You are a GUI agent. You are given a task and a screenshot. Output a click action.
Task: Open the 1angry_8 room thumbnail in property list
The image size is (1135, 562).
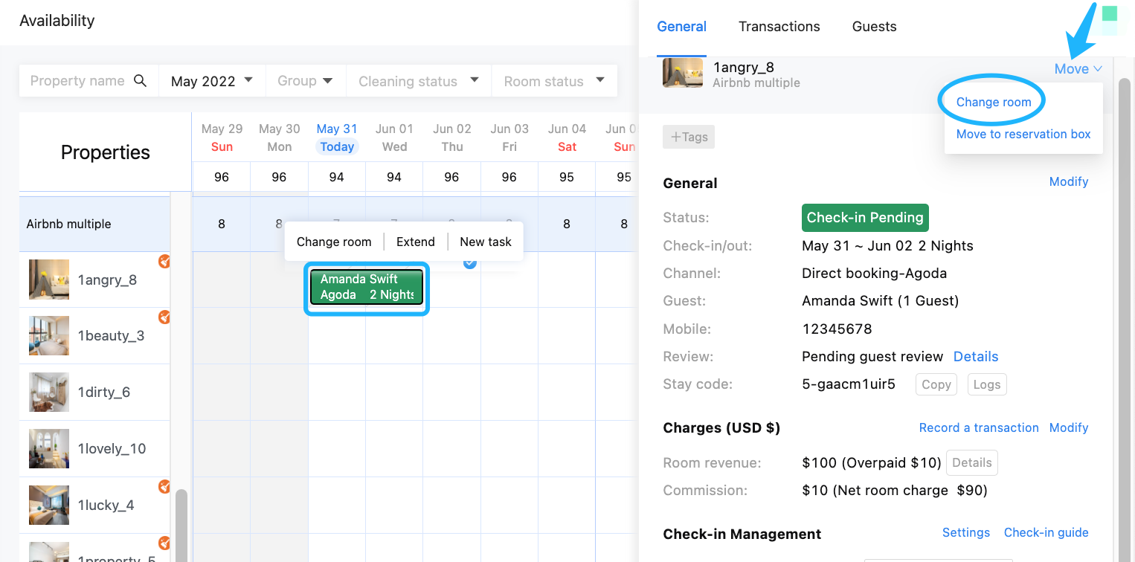tap(49, 280)
